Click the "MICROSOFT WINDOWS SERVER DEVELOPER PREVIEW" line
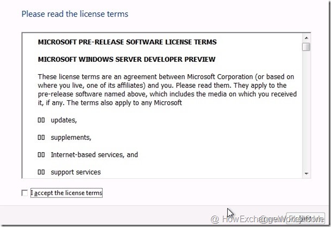This screenshot has width=331, height=227. (x=127, y=59)
